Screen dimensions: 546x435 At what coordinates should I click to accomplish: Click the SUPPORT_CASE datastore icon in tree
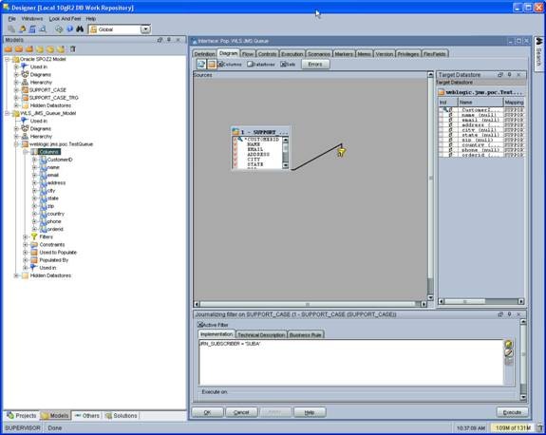click(25, 90)
